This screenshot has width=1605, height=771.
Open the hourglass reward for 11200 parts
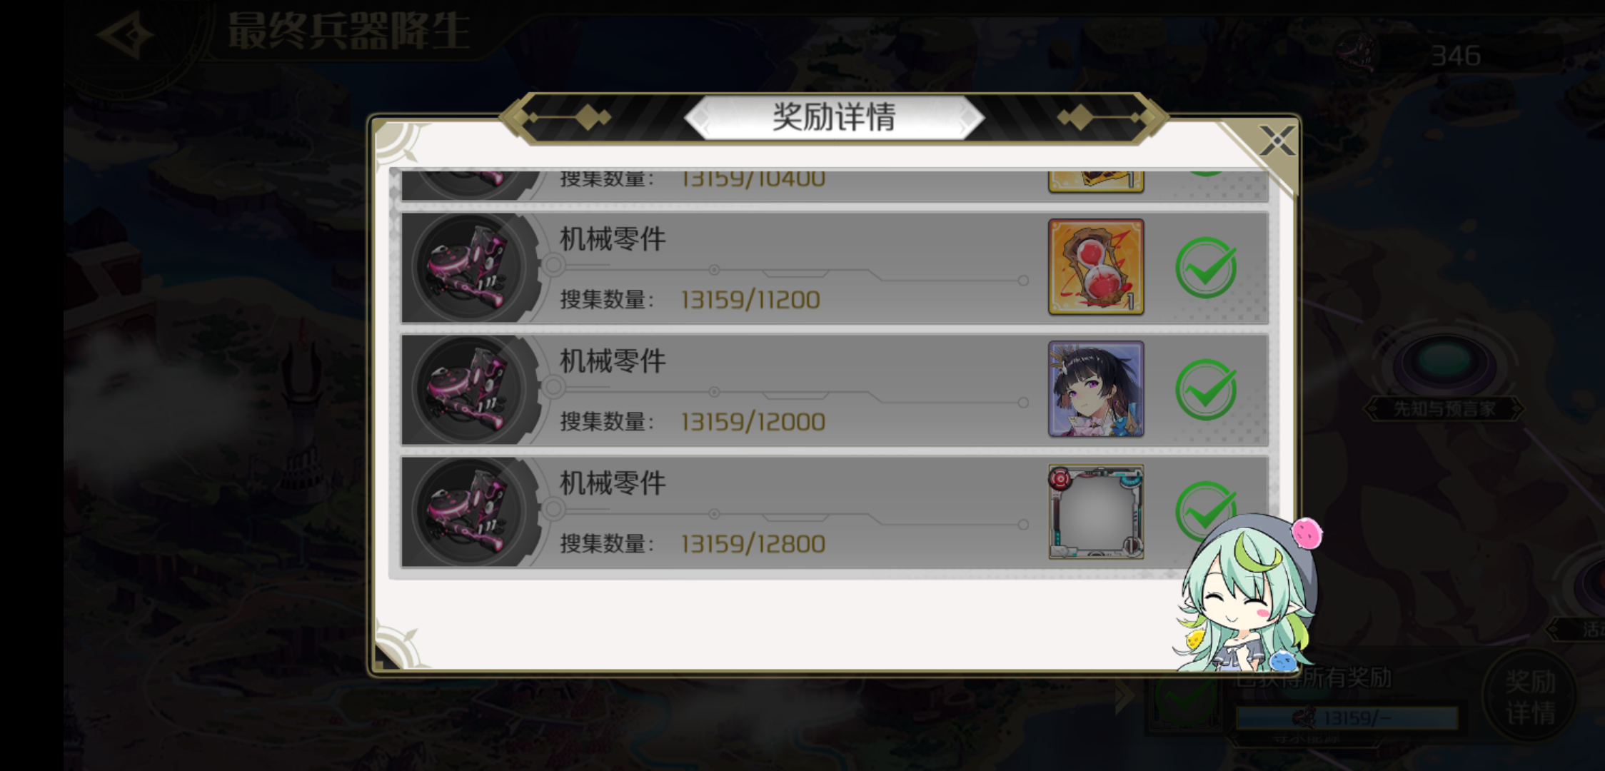click(x=1096, y=267)
